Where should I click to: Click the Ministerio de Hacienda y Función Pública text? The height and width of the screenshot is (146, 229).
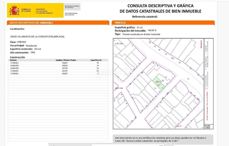coord(44,11)
